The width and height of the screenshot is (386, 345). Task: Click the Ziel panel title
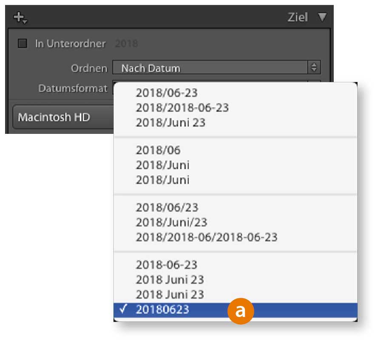(x=298, y=17)
